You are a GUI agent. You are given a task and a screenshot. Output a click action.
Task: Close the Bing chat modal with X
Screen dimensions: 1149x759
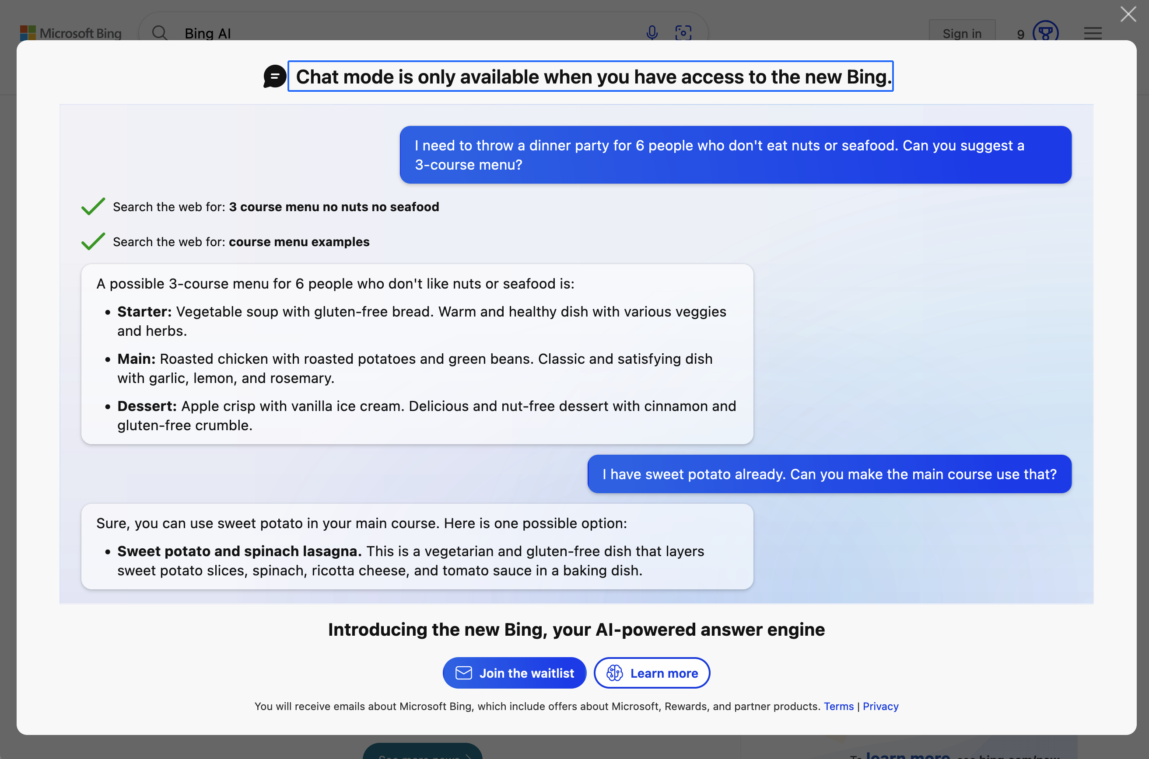point(1128,14)
